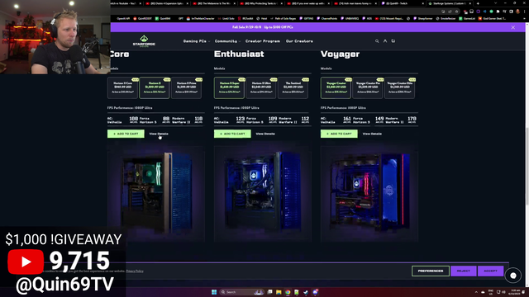Click the Windows taskbar Search box
This screenshot has width=529, height=297.
point(241,292)
